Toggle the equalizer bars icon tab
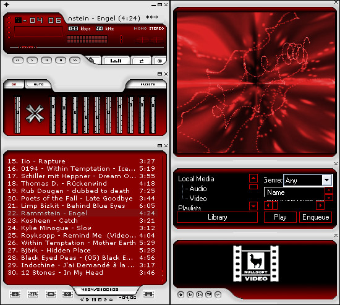 116,61
